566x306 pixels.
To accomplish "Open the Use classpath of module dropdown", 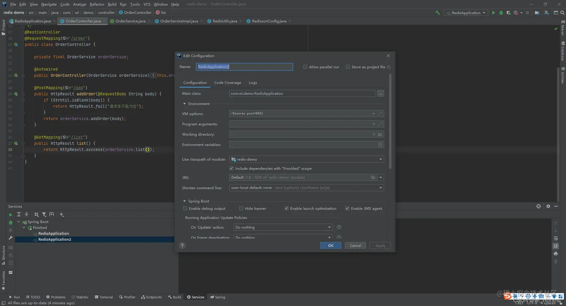I will pyautogui.click(x=306, y=160).
